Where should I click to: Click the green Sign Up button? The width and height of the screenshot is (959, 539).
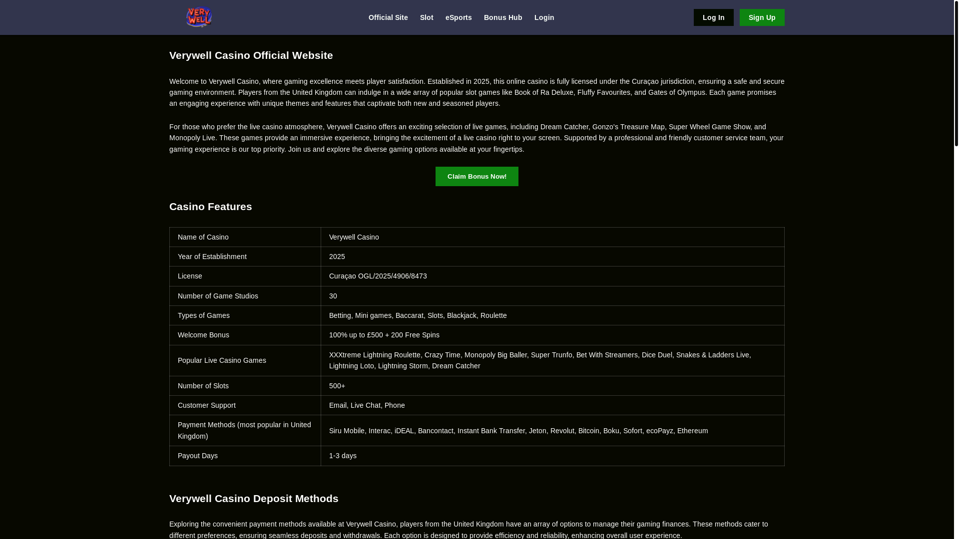[762, 17]
